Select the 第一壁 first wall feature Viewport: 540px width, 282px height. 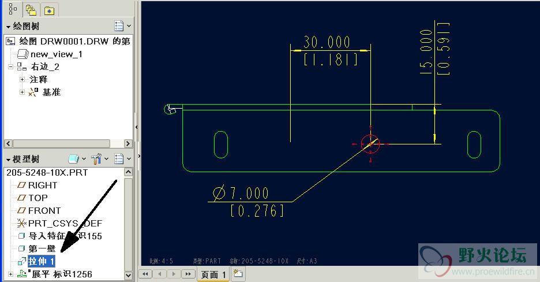pos(42,248)
